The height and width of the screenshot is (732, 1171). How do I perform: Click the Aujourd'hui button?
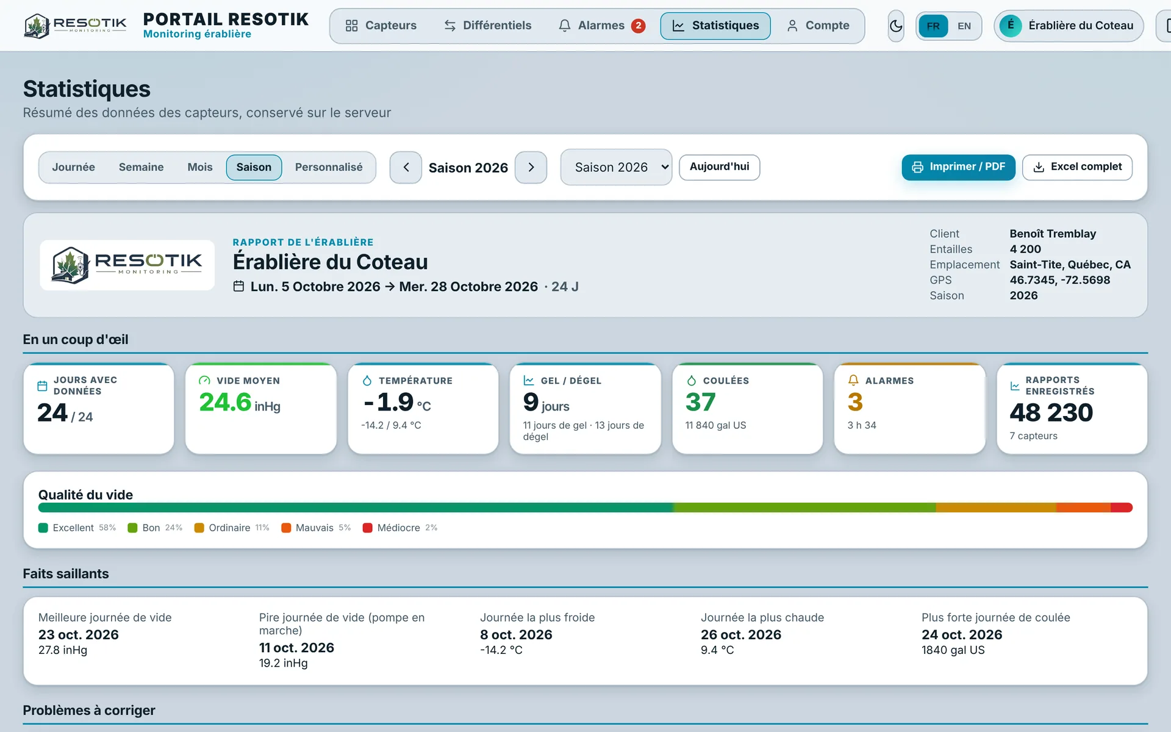point(719,167)
